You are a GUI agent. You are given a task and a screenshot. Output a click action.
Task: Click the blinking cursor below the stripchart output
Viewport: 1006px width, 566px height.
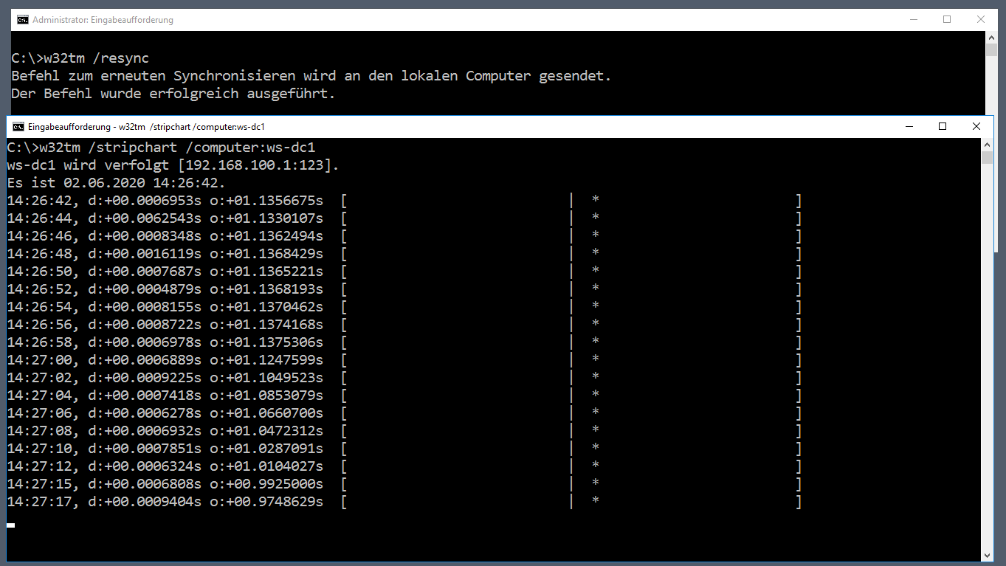point(11,525)
